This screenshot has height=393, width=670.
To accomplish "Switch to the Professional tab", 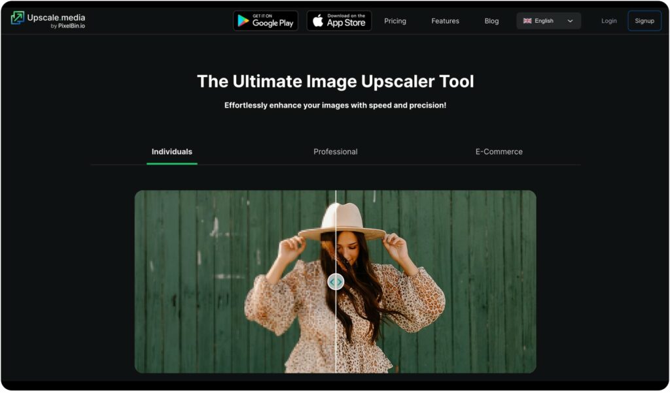I will coord(335,151).
